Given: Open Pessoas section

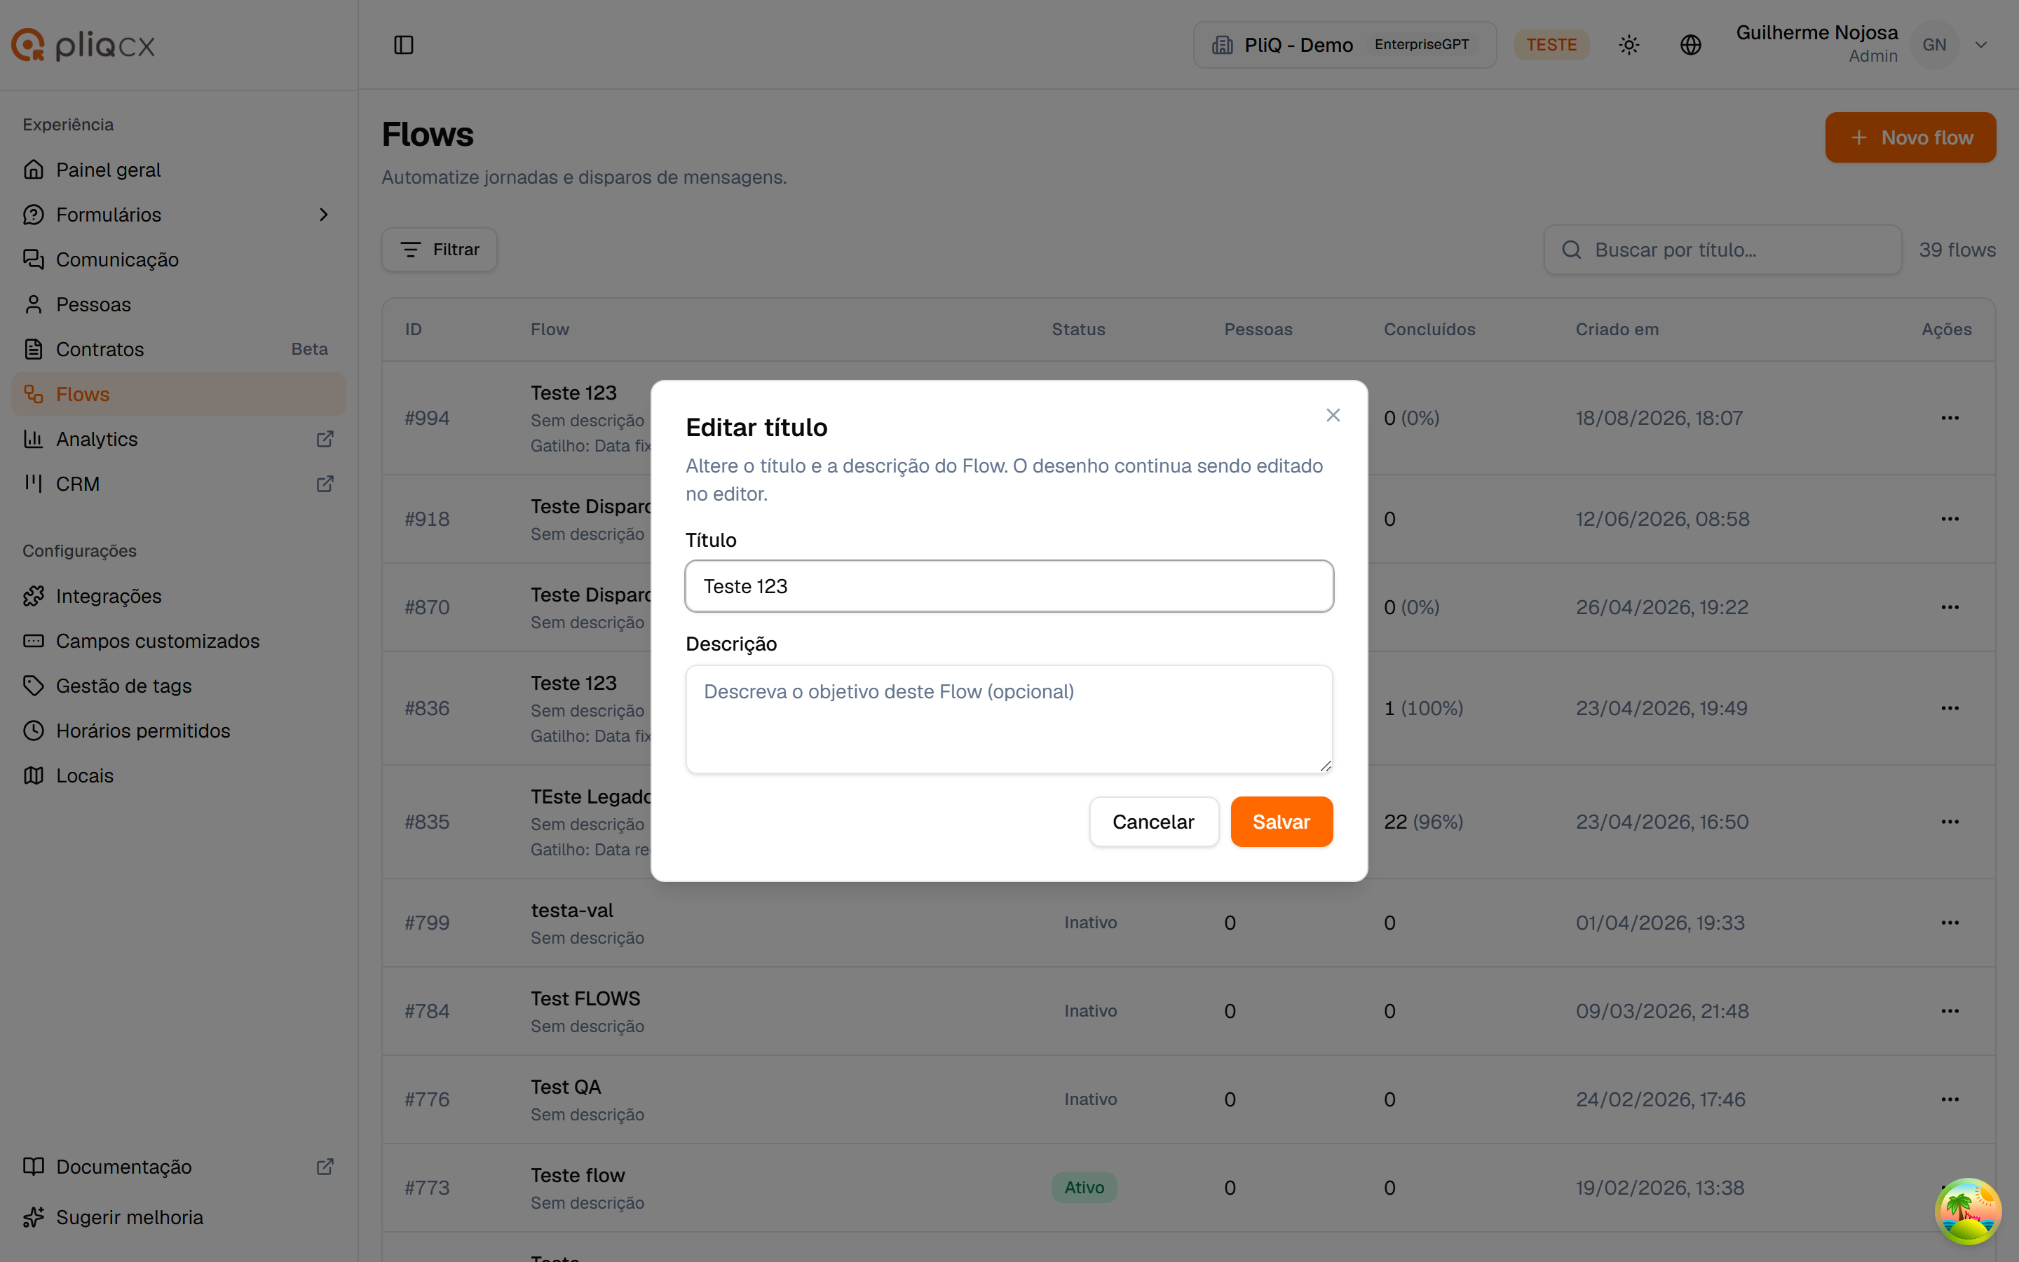Looking at the screenshot, I should click(x=179, y=305).
